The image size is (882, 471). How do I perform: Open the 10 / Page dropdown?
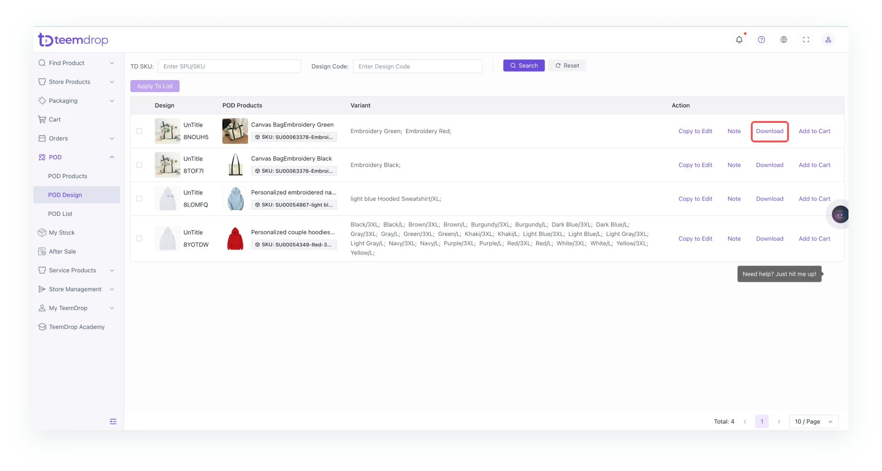pyautogui.click(x=813, y=422)
